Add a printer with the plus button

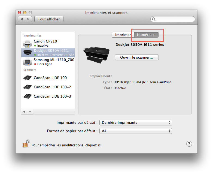point(24,112)
